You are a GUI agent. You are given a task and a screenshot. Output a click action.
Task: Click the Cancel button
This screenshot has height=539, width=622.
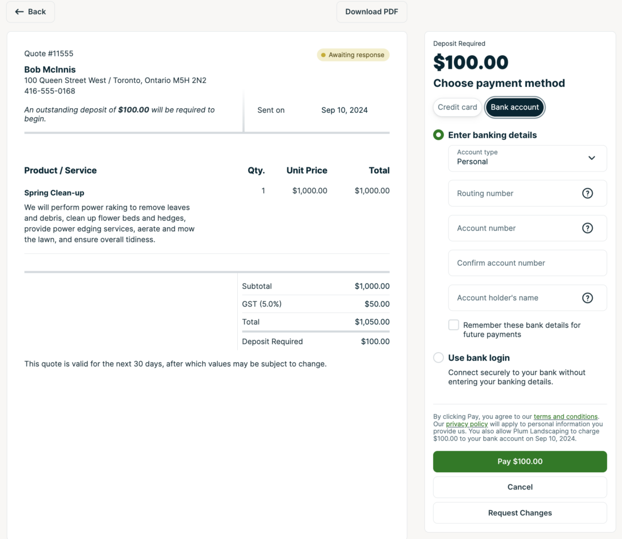[x=519, y=487]
